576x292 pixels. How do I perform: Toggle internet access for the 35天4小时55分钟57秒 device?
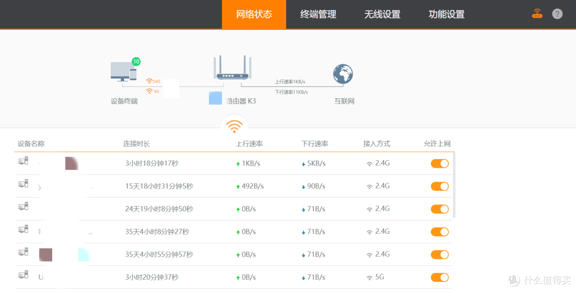[x=439, y=255]
